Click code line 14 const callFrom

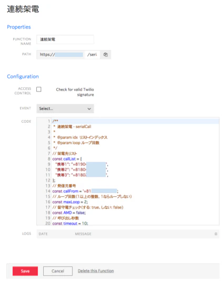85,191
